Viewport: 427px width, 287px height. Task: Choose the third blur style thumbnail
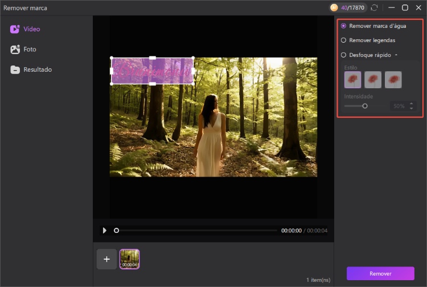pyautogui.click(x=393, y=80)
